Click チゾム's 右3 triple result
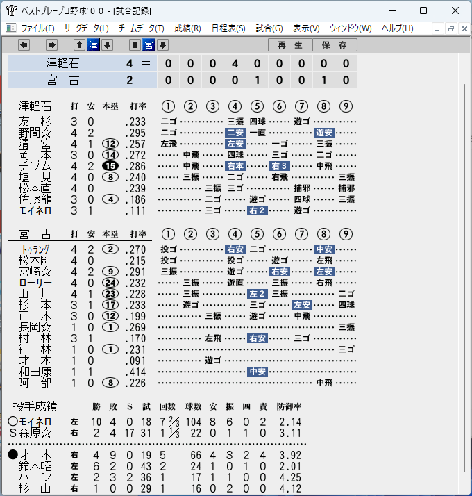Screen dimensions: 472x496 [280, 166]
